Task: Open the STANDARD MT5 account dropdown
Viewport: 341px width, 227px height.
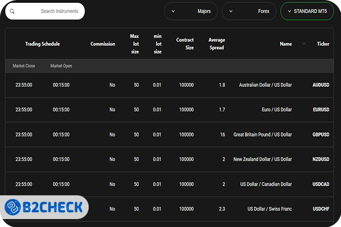Action: click(x=307, y=11)
